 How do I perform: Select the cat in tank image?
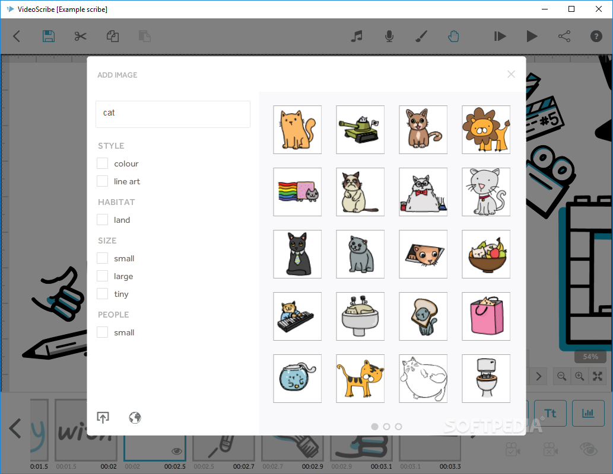(x=360, y=130)
